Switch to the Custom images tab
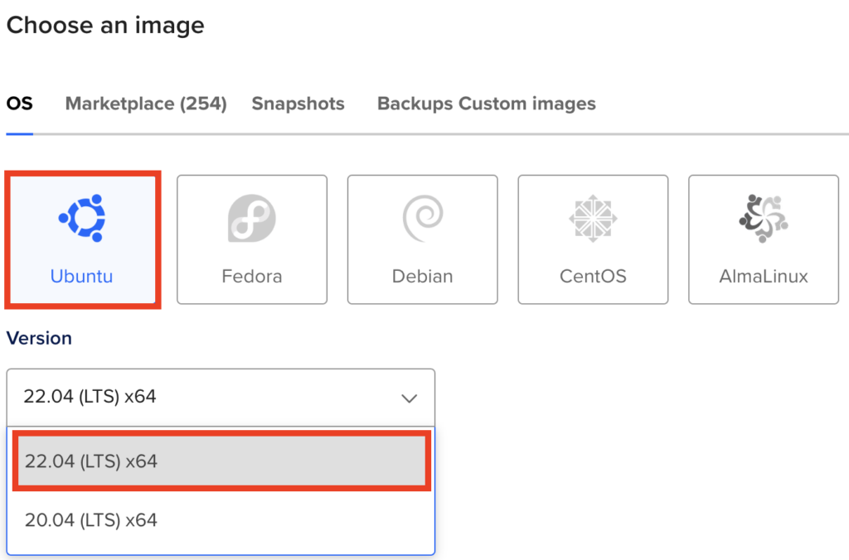Image resolution: width=849 pixels, height=560 pixels. [527, 104]
